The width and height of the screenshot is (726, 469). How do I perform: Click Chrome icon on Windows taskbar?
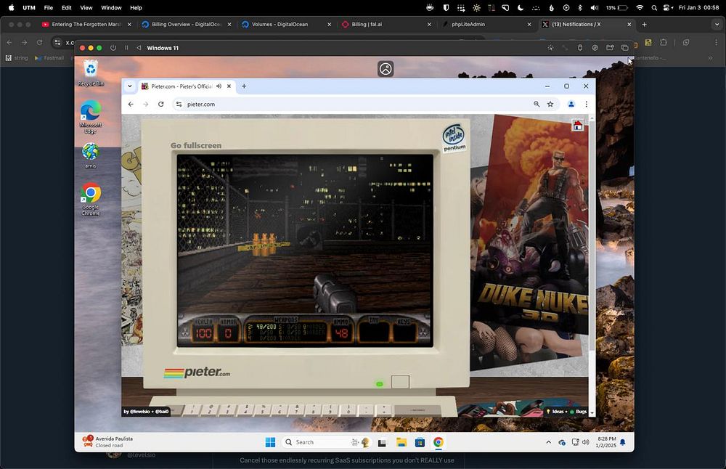coord(438,442)
